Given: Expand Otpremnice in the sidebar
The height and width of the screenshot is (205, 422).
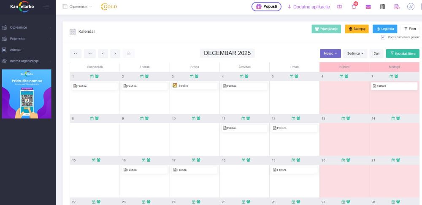Looking at the screenshot, I should click(x=27, y=27).
